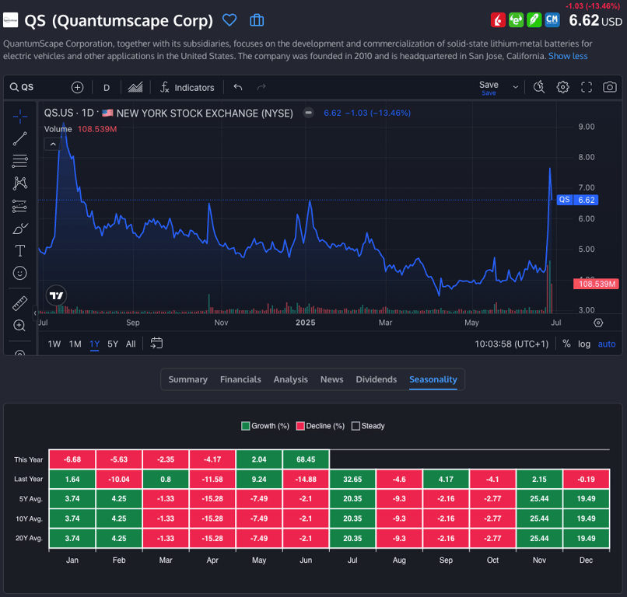This screenshot has height=597, width=627.
Task: Expand the Save dropdown arrow
Action: [515, 88]
